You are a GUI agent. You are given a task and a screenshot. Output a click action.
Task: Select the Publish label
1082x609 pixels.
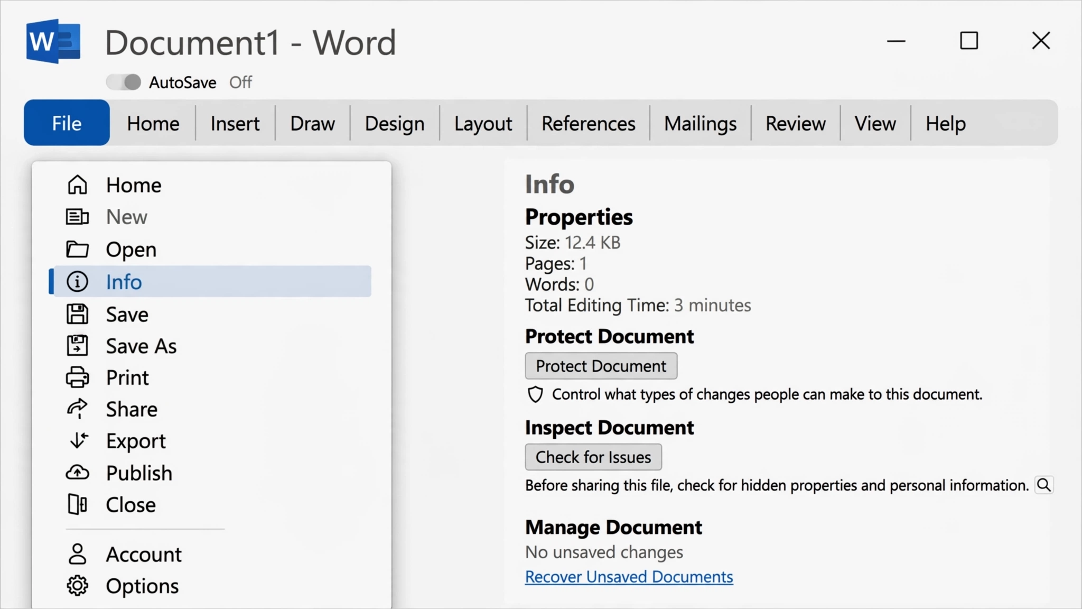point(139,473)
